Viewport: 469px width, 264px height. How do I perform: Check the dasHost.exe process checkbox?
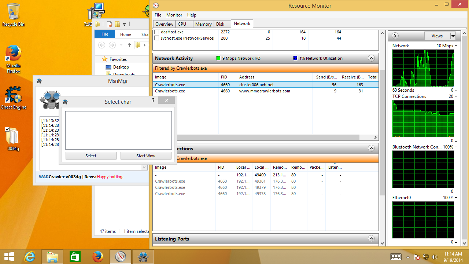[x=157, y=32]
